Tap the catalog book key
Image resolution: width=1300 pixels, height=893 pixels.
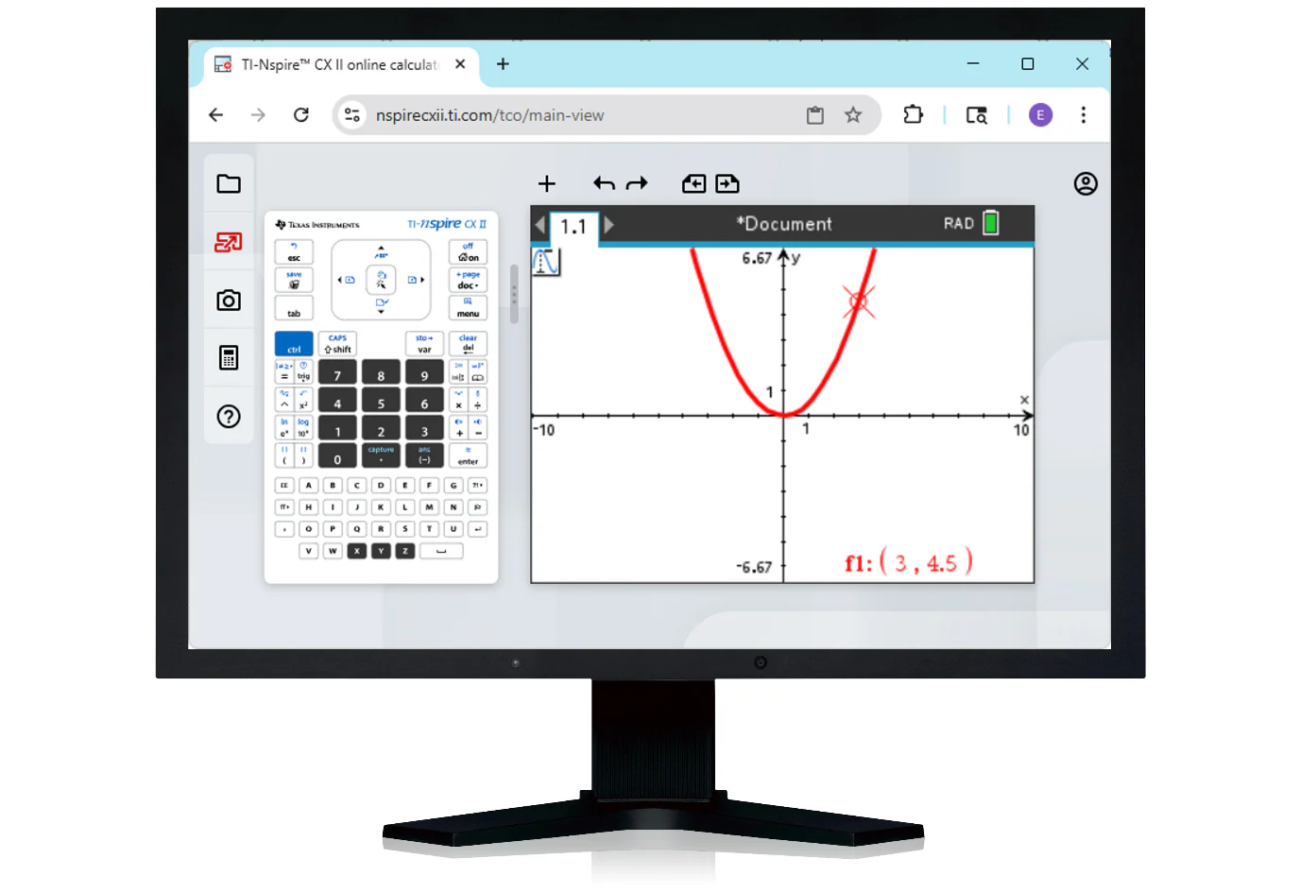tap(478, 372)
